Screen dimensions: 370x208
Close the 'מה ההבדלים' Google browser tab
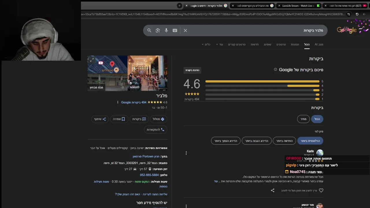pos(233,5)
